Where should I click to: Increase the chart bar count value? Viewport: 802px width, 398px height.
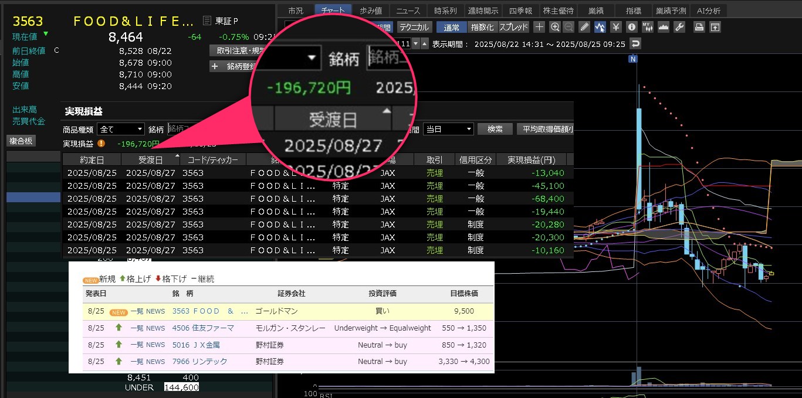click(x=424, y=44)
